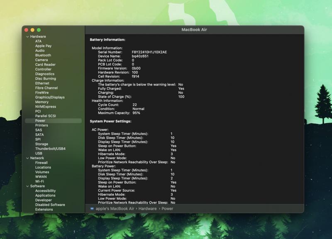Choose Thunderbolt/USB4 from the hardware list
The width and height of the screenshot is (332, 239).
coord(50,149)
